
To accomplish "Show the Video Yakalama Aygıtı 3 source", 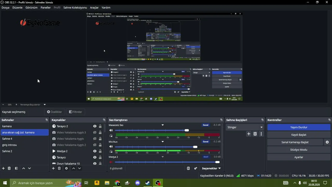I will [95, 132].
